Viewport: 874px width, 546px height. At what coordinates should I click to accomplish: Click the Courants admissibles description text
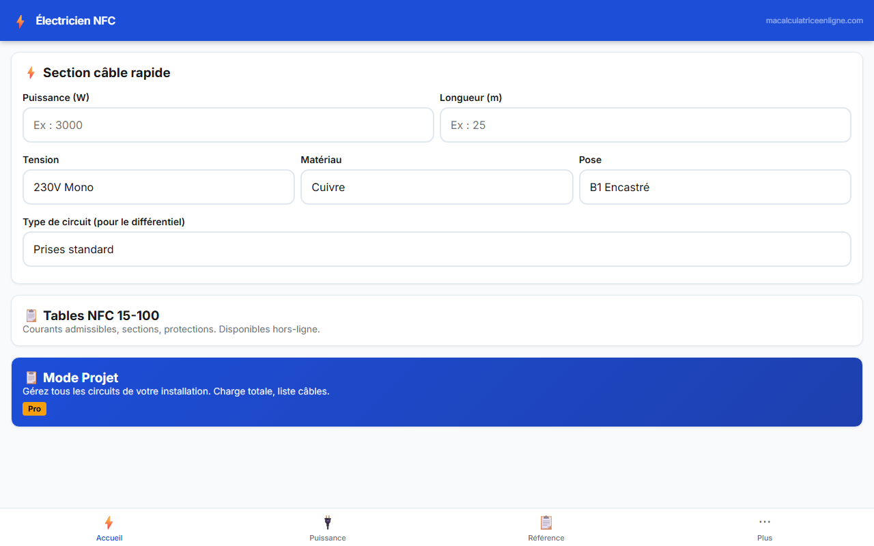(171, 329)
